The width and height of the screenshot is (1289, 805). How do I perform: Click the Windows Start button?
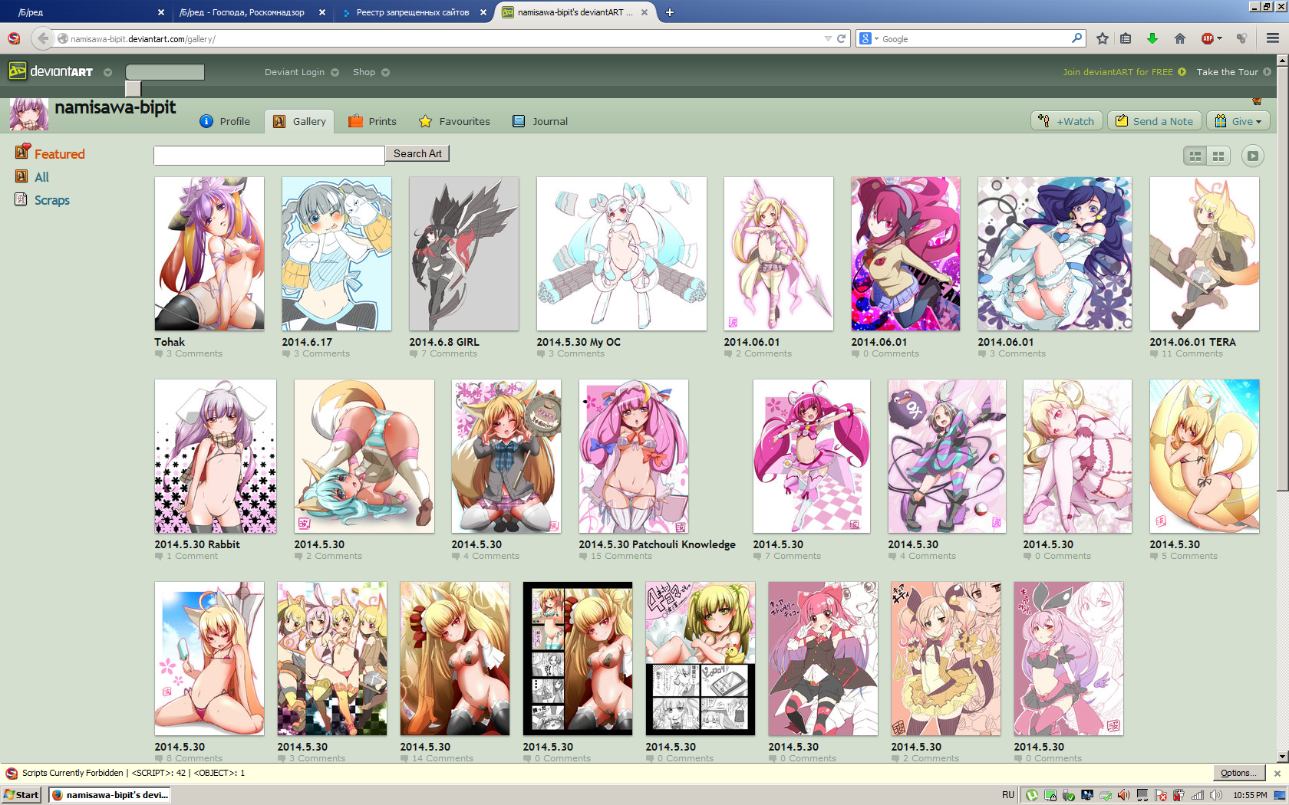pyautogui.click(x=21, y=795)
